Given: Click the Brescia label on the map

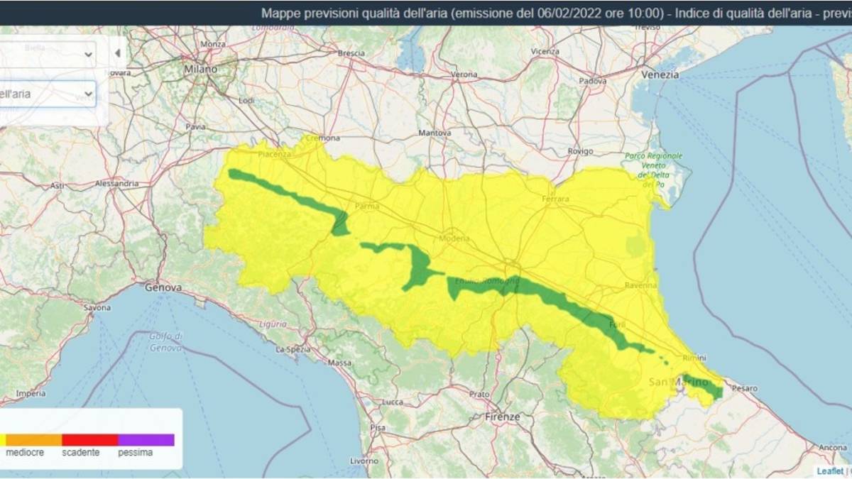Looking at the screenshot, I should (x=351, y=53).
